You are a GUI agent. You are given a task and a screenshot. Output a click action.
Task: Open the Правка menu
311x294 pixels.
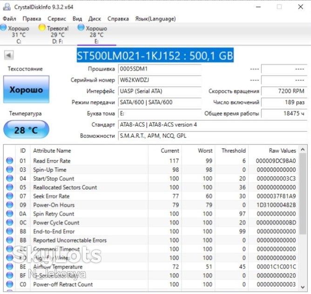pyautogui.click(x=32, y=19)
